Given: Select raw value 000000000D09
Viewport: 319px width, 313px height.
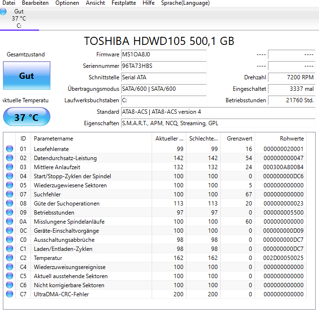Looking at the screenshot, I should pos(283,231).
